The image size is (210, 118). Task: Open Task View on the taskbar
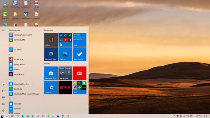coord(12,116)
